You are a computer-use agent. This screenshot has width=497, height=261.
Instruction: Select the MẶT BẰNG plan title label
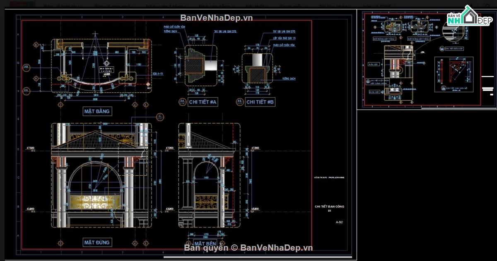(x=98, y=111)
